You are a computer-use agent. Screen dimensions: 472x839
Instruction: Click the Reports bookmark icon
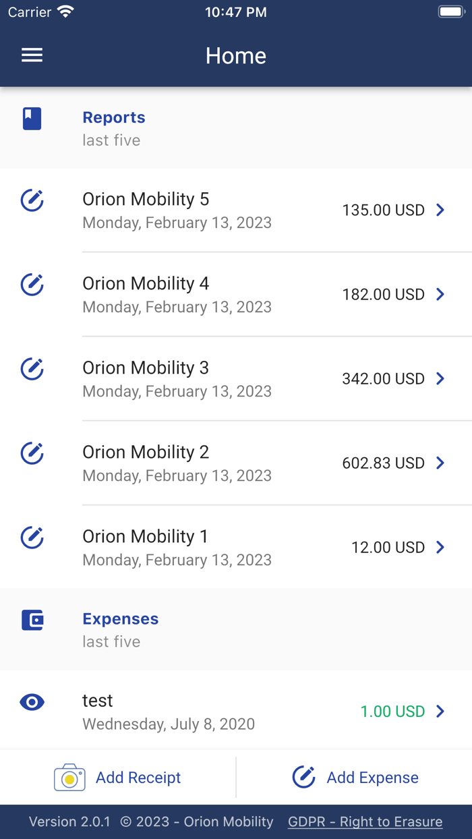(x=32, y=117)
